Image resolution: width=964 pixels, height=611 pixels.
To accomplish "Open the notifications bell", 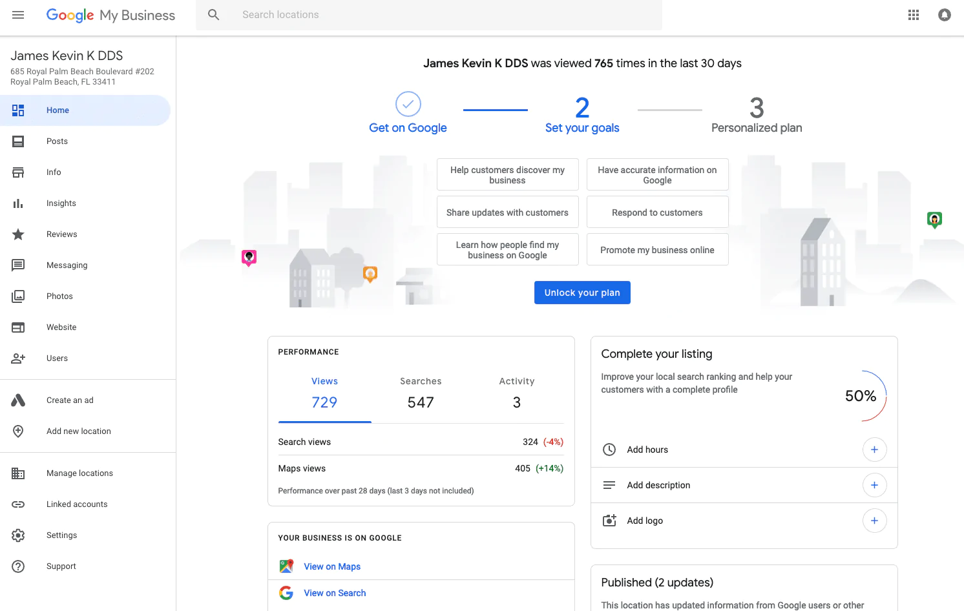I will point(944,15).
